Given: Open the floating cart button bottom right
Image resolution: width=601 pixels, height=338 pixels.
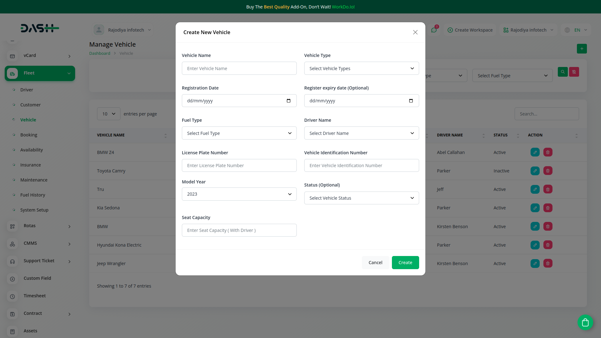Looking at the screenshot, I should pos(585,322).
